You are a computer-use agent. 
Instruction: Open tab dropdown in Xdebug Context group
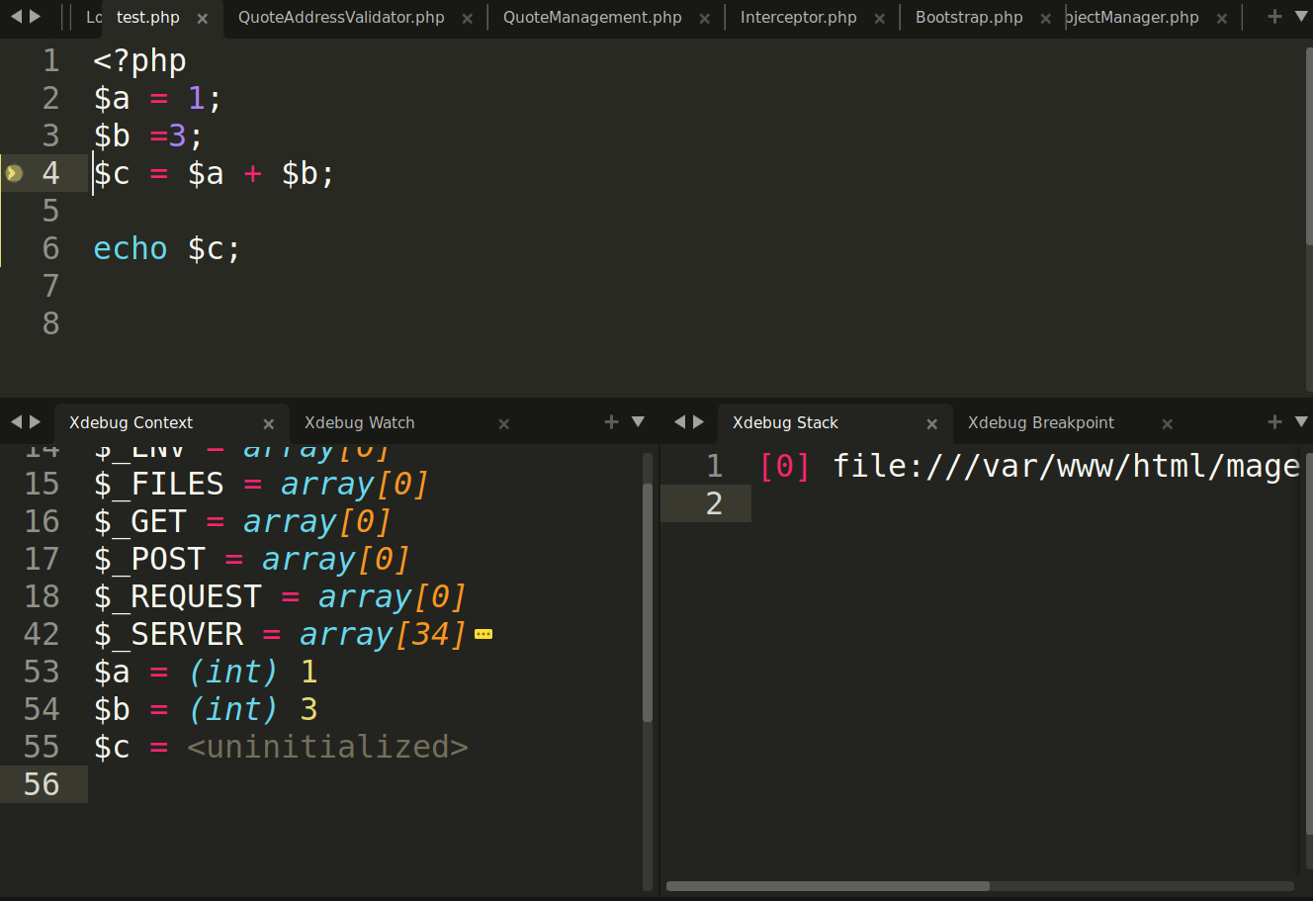coord(638,422)
